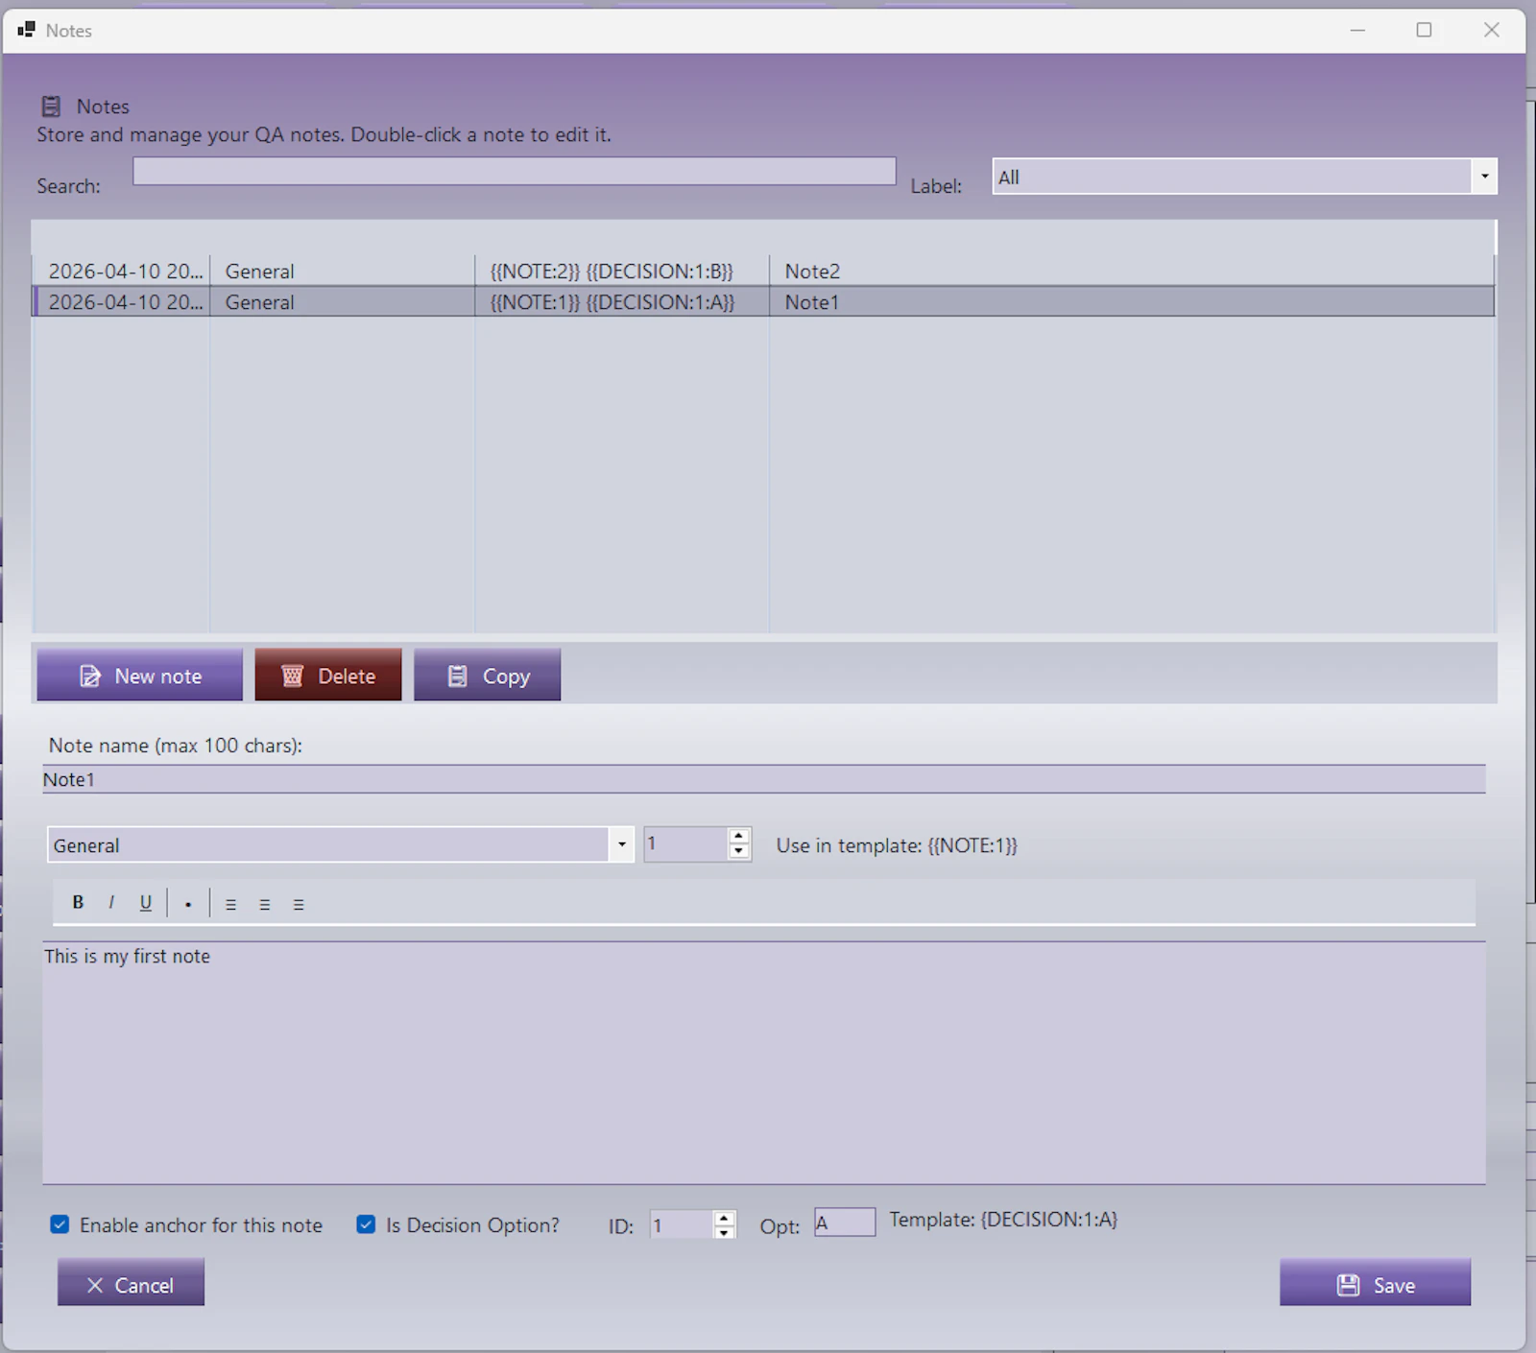The image size is (1536, 1353).
Task: Click General label in Note1 row
Action: [259, 301]
